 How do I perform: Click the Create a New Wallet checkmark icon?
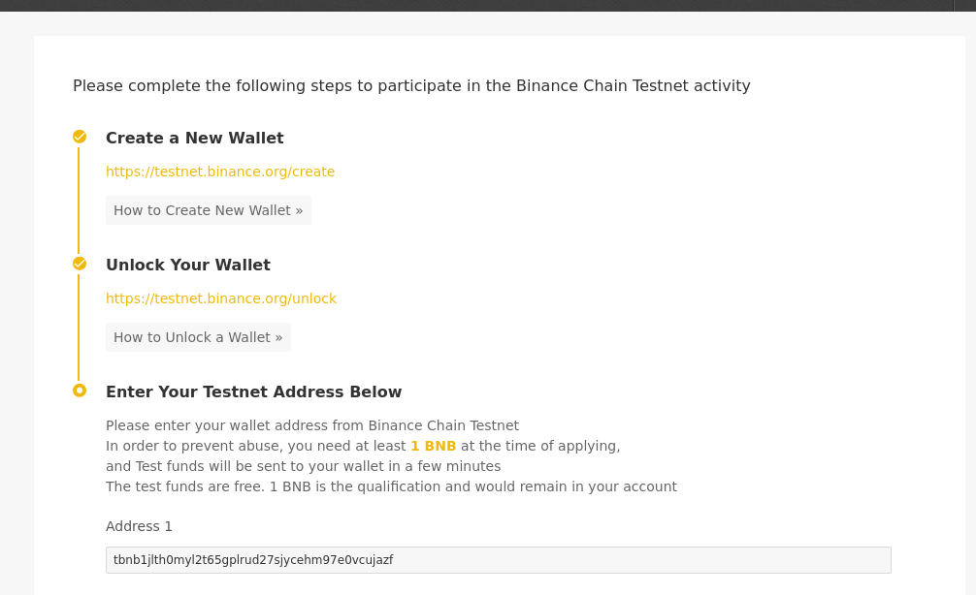[80, 137]
